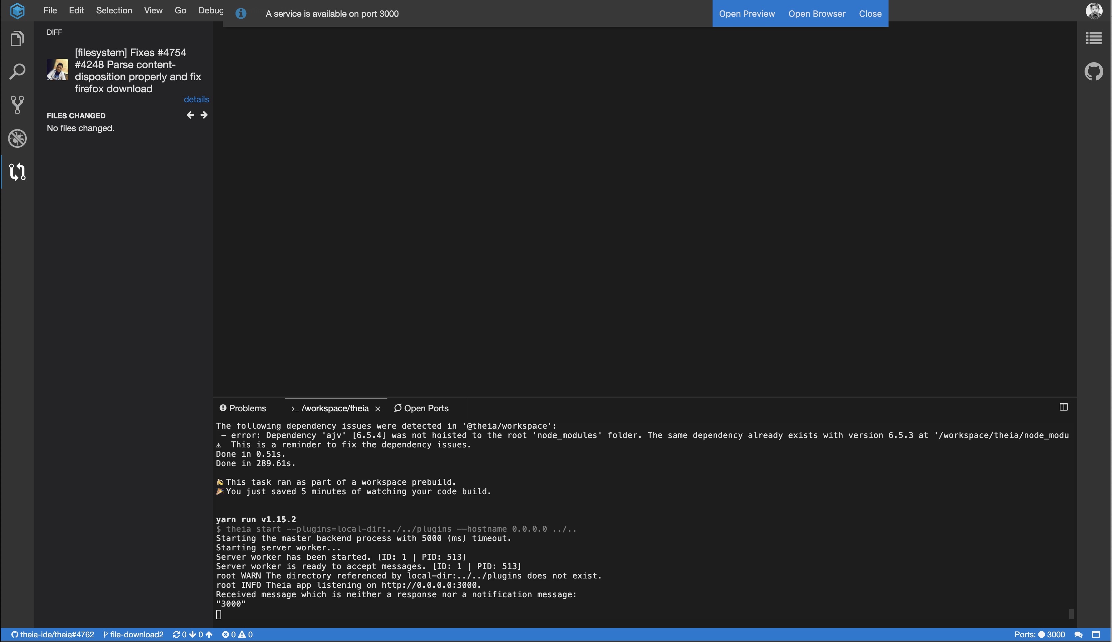Click the commit author avatar thumbnail
The image size is (1112, 642).
(57, 70)
